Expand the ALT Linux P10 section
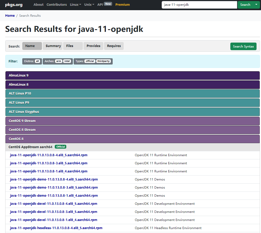Screen dimensions: 261x233 tap(133, 94)
